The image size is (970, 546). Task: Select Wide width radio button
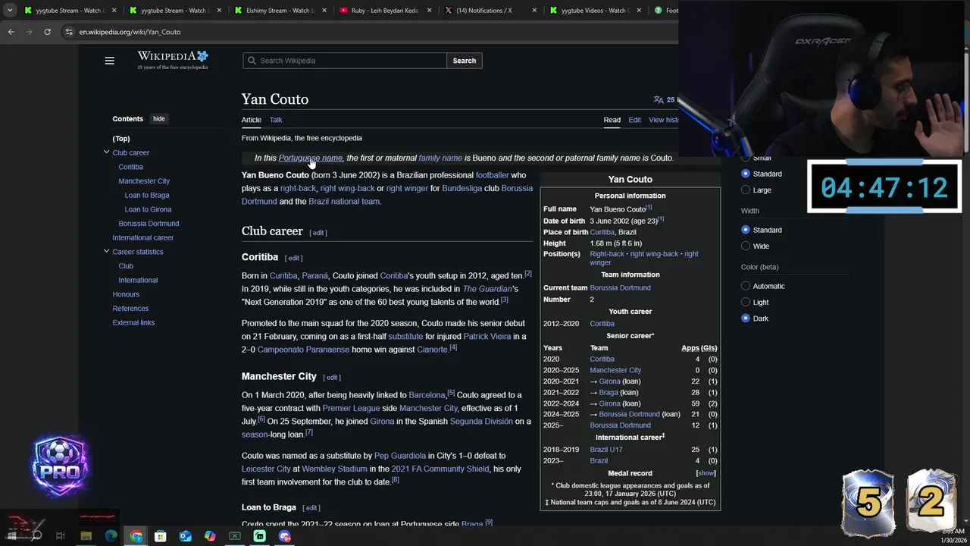(x=746, y=246)
